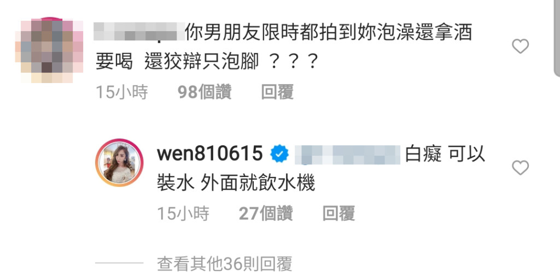This screenshot has width=560, height=272.
Task: Reply to the top comment using 回覆
Action: click(x=277, y=92)
